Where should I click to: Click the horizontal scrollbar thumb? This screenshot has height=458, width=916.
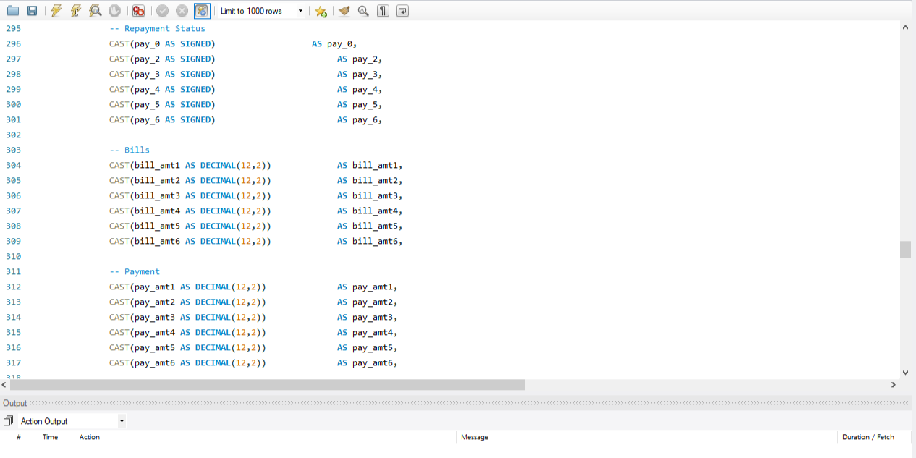(268, 385)
